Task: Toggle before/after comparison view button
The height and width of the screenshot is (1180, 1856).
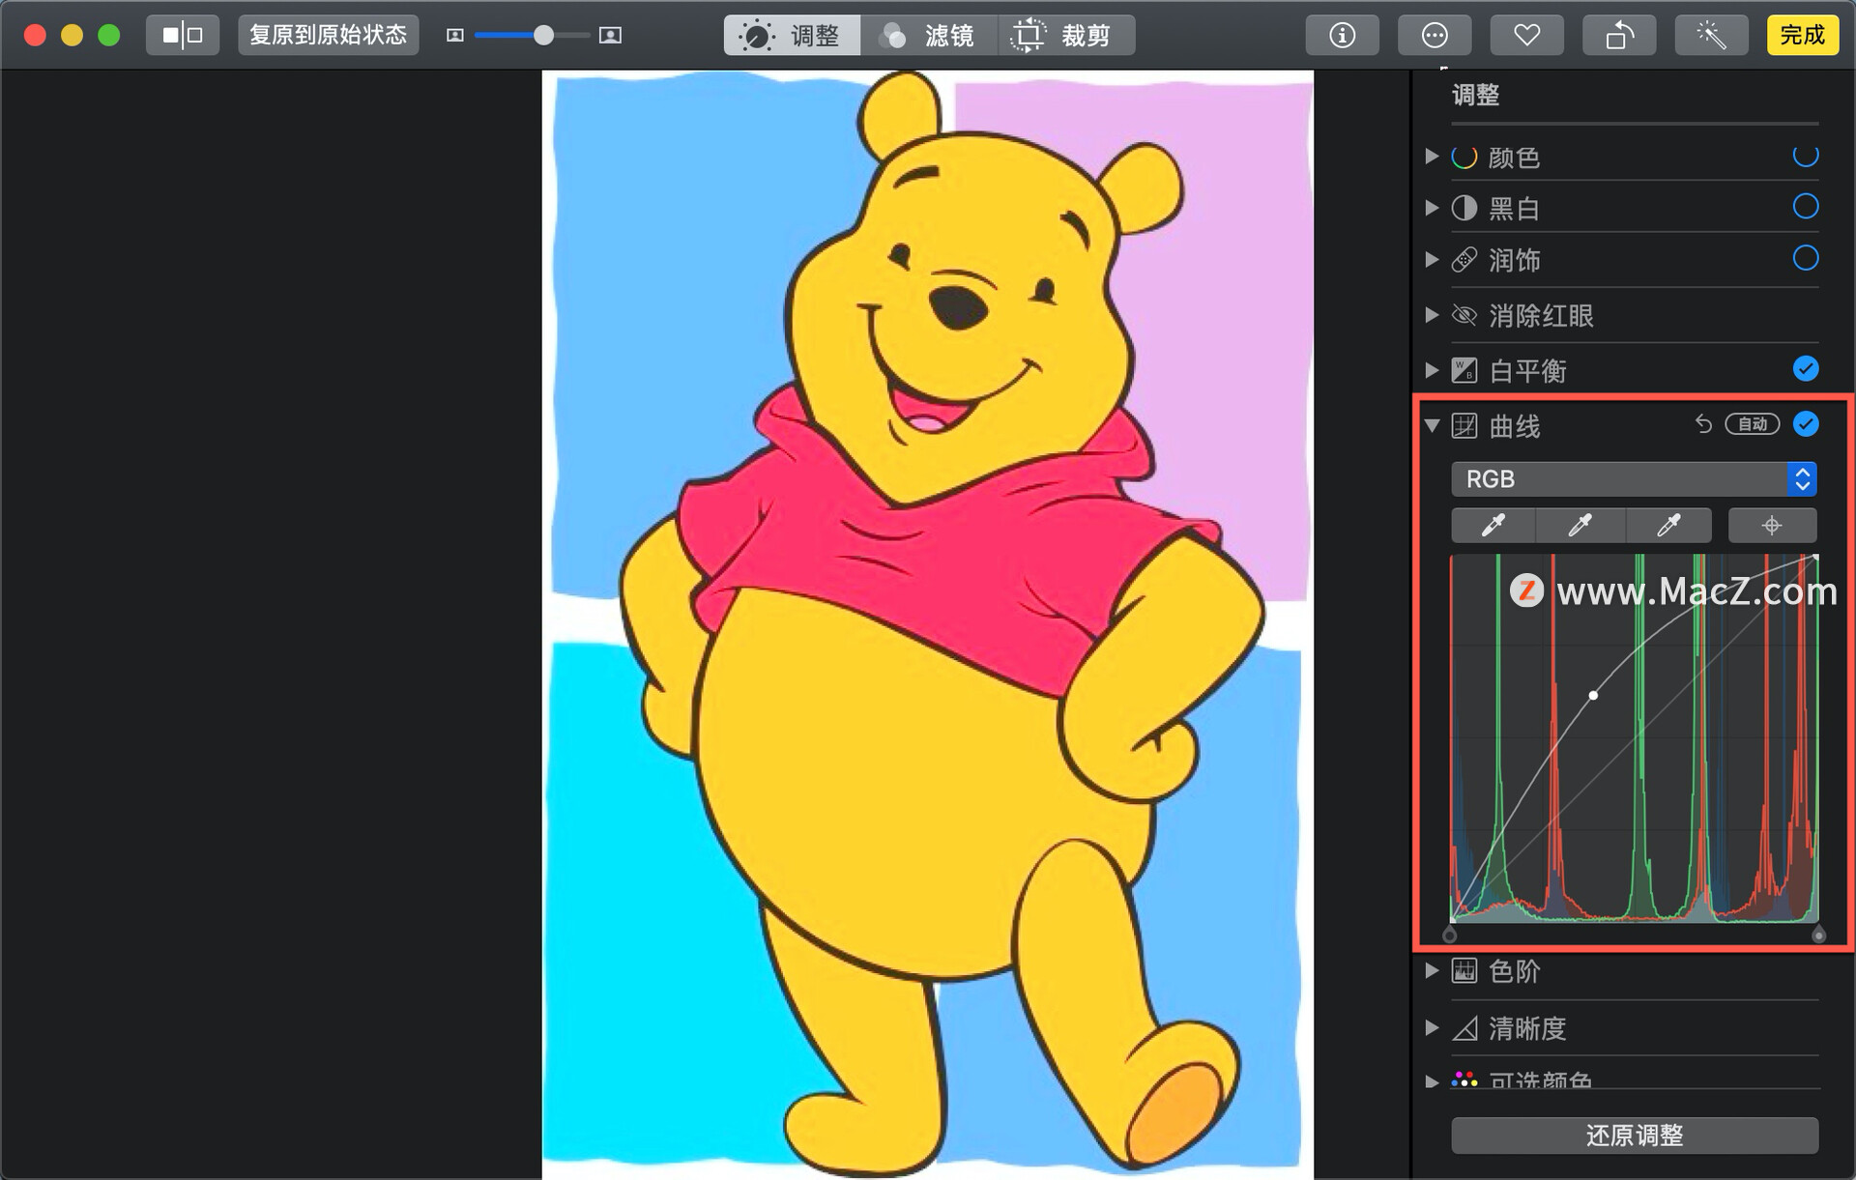Action: tap(183, 36)
